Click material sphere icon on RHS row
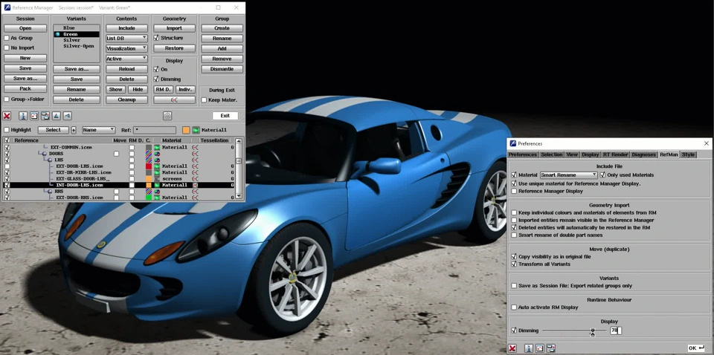Image resolution: width=714 pixels, height=355 pixels. [157, 192]
